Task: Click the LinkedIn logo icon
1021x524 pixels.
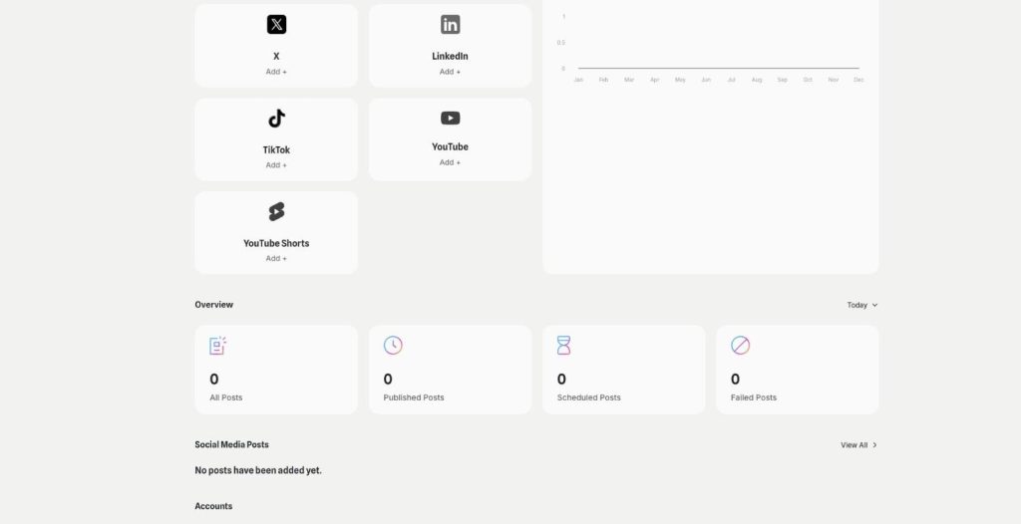Action: tap(450, 25)
